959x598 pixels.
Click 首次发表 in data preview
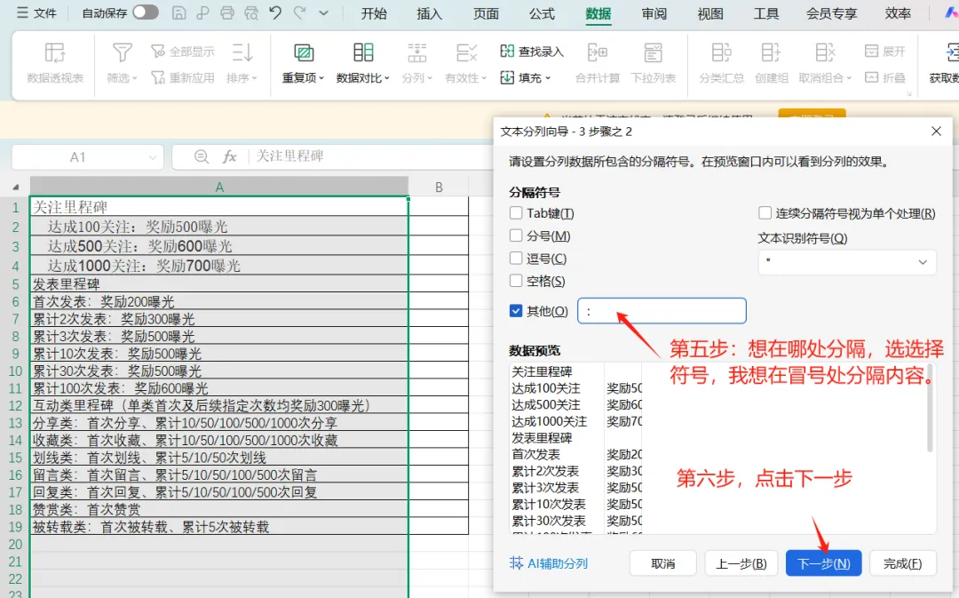[x=535, y=454]
